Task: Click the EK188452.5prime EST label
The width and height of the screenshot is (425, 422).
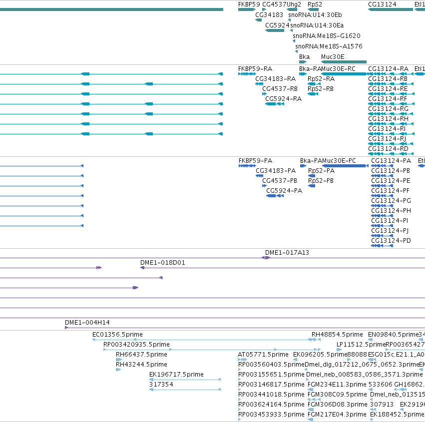Action: pos(397,415)
